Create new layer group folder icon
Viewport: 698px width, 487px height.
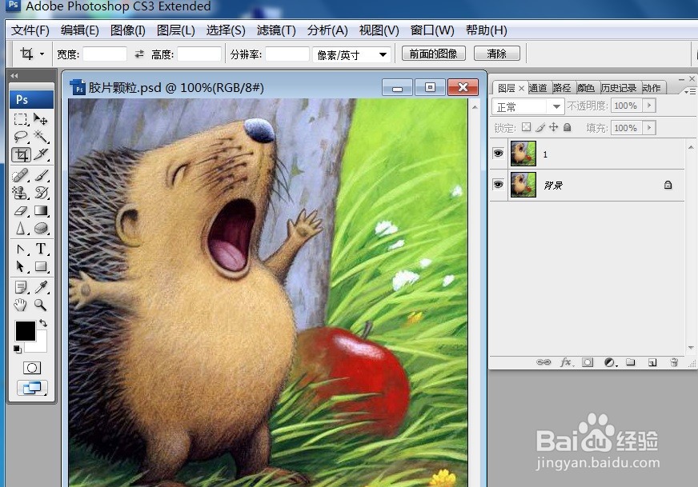pos(630,362)
